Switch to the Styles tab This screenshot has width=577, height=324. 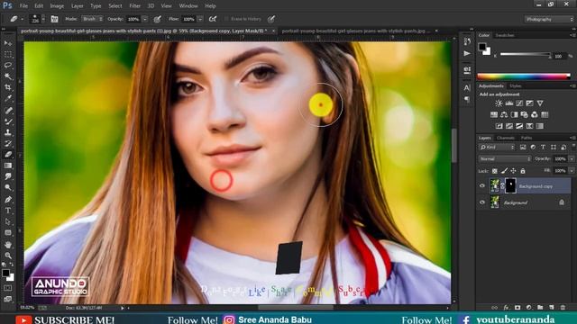click(515, 86)
